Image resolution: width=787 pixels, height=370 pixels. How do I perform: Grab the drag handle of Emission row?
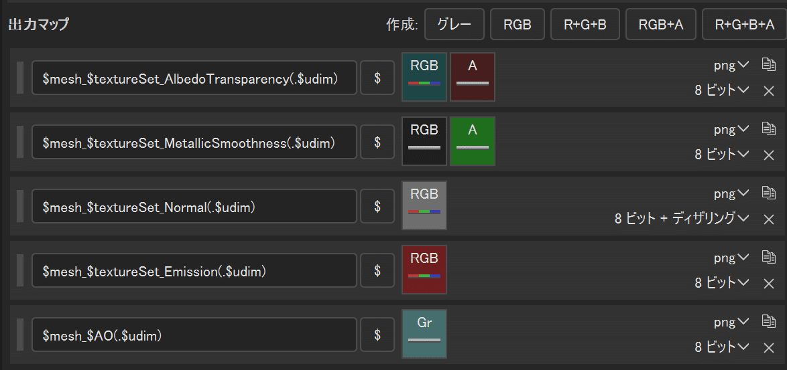tap(20, 270)
